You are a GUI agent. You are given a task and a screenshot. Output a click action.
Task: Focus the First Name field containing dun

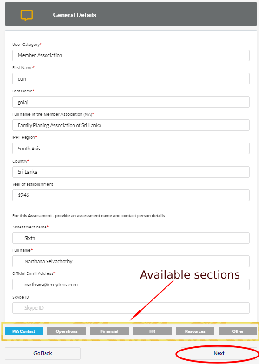pos(131,79)
